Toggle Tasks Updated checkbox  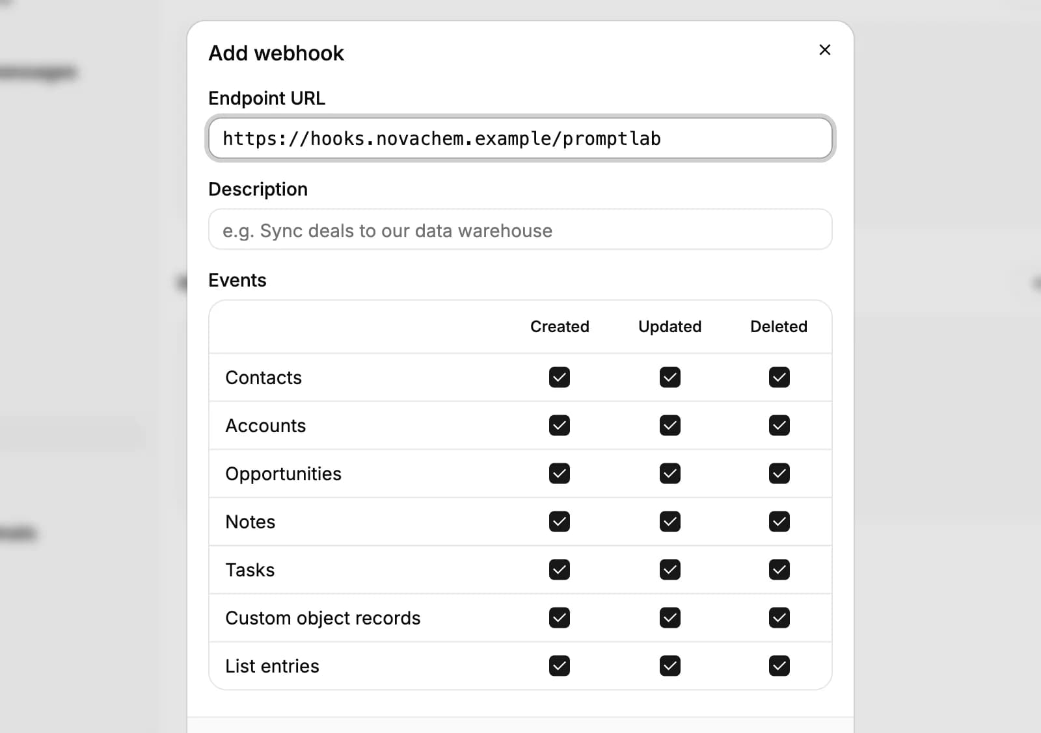pyautogui.click(x=670, y=570)
